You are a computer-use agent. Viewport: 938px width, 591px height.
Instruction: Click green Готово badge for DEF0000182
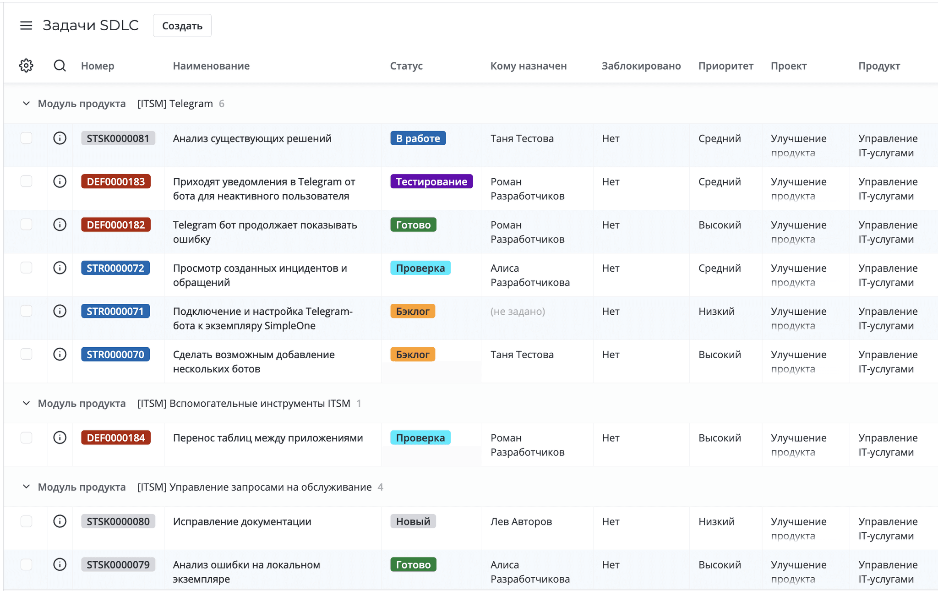(413, 224)
